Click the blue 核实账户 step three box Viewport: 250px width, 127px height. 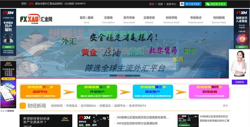pos(153,92)
